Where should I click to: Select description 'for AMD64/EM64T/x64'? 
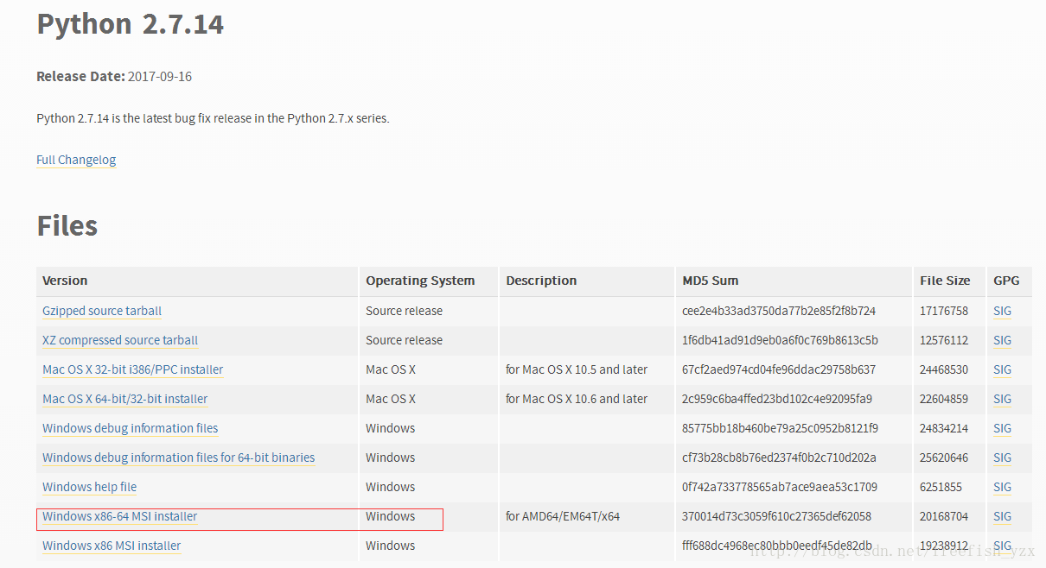[563, 516]
